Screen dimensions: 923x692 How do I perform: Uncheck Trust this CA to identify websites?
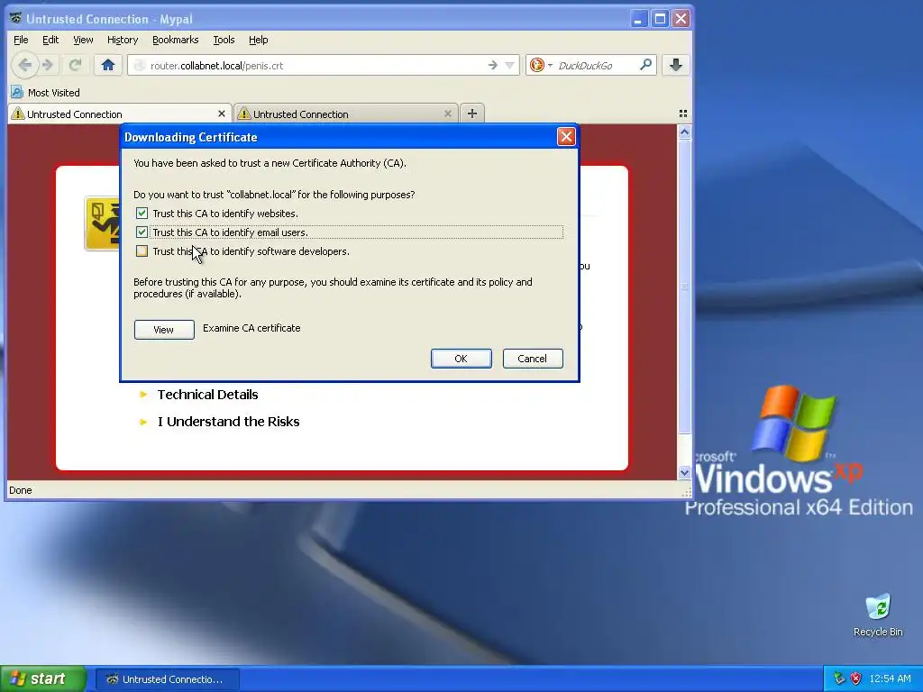click(142, 213)
